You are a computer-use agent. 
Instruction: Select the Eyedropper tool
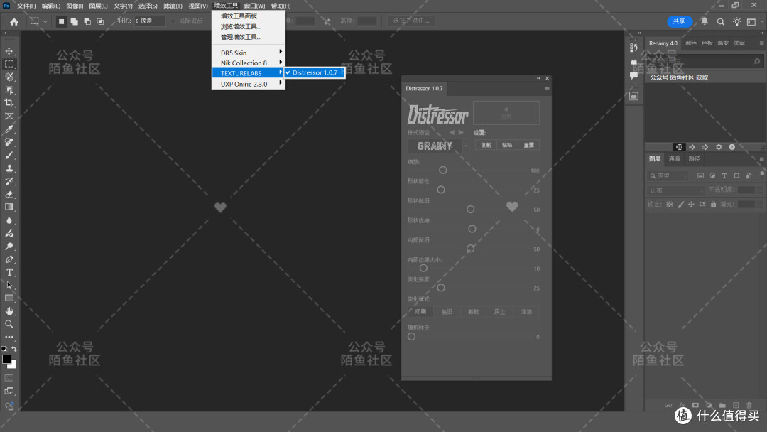click(9, 129)
